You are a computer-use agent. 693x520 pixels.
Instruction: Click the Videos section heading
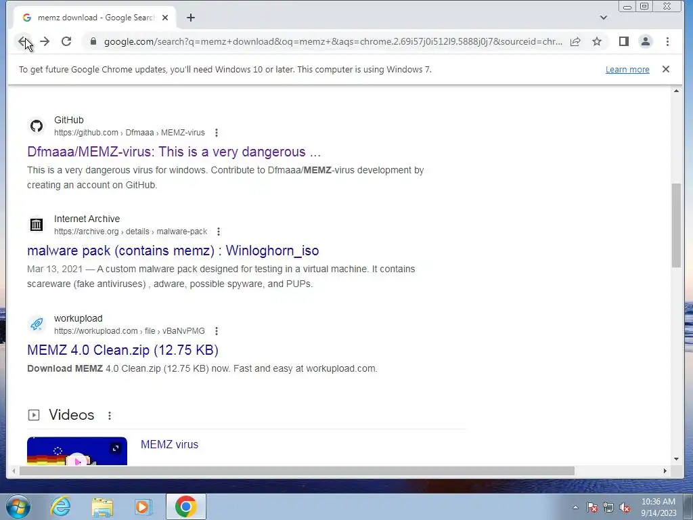pos(72,415)
